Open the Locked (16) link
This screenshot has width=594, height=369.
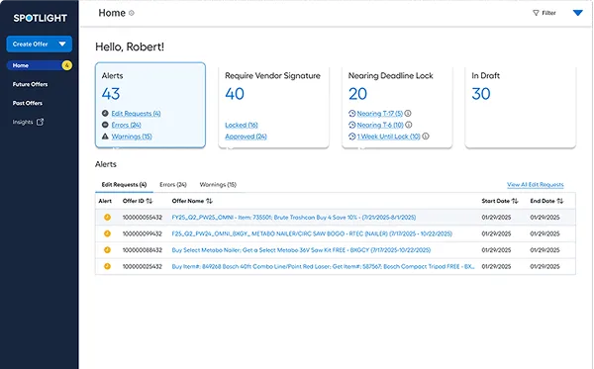(242, 125)
